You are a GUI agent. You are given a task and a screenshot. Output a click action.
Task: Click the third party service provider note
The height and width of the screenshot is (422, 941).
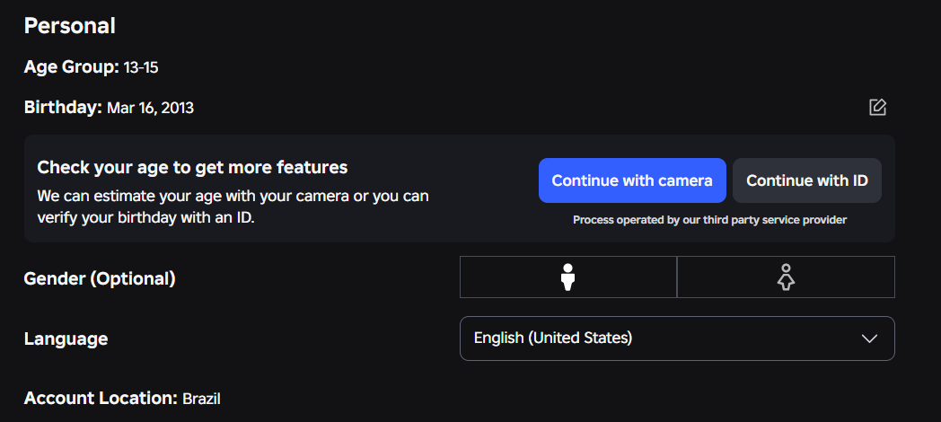tap(709, 220)
